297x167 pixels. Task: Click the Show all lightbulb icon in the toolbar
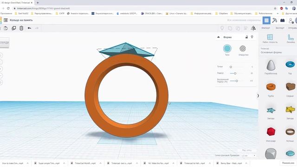tap(222, 28)
